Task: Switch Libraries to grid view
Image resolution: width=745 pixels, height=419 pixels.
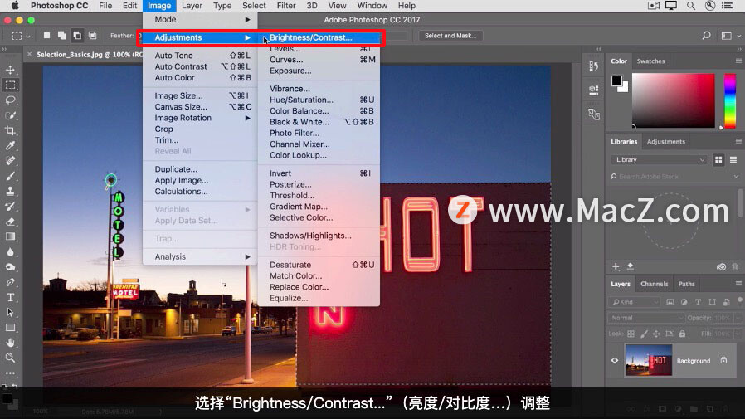Action: [x=718, y=160]
